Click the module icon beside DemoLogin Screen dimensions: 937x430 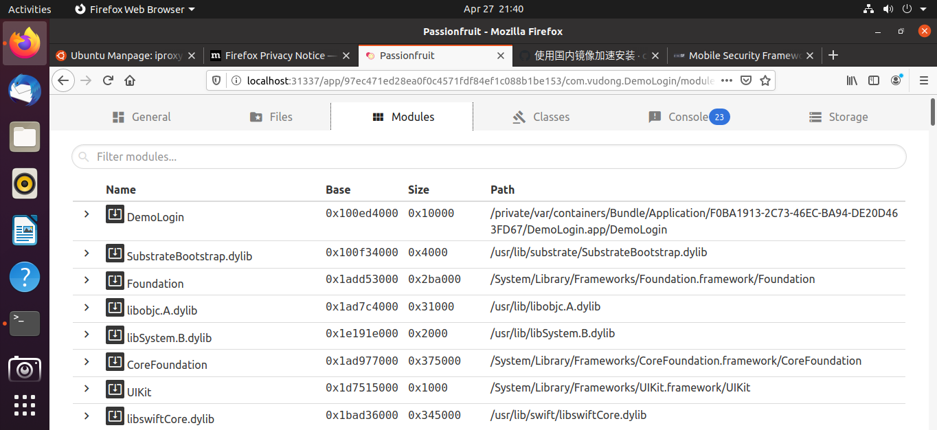click(115, 214)
